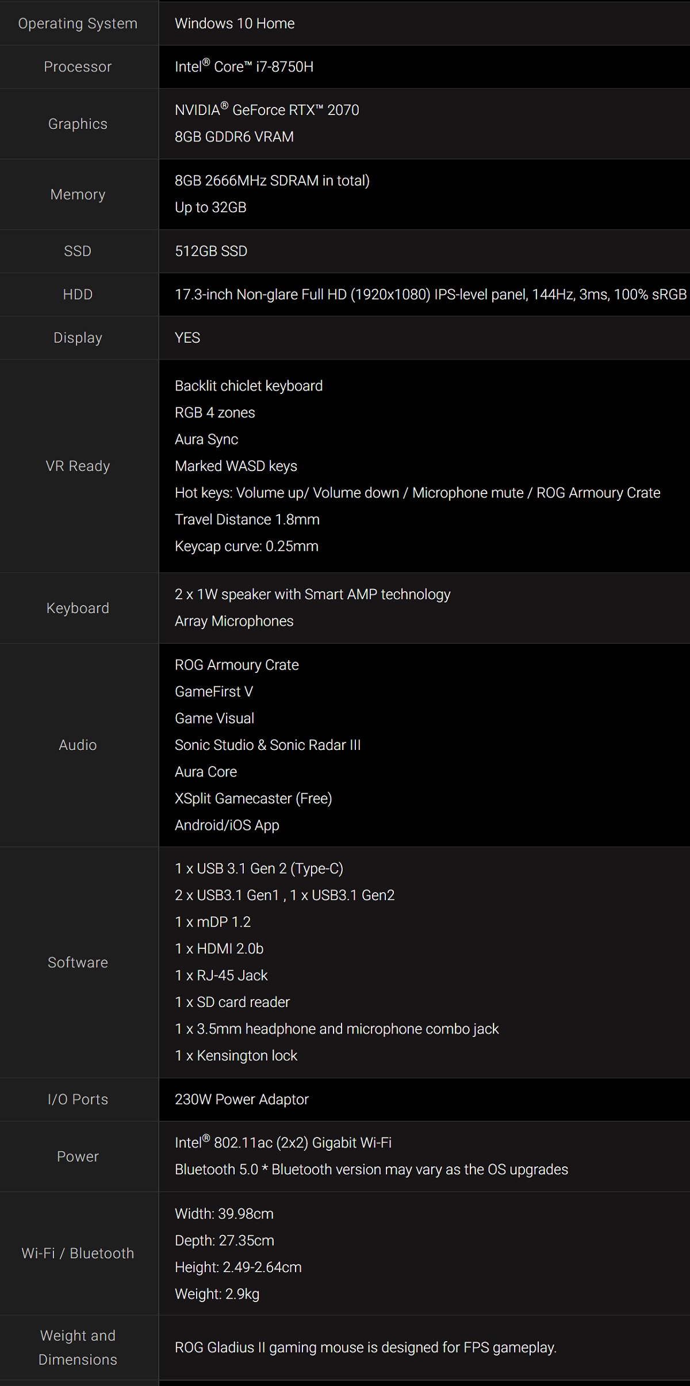Click the 'Processor' row label

(78, 67)
